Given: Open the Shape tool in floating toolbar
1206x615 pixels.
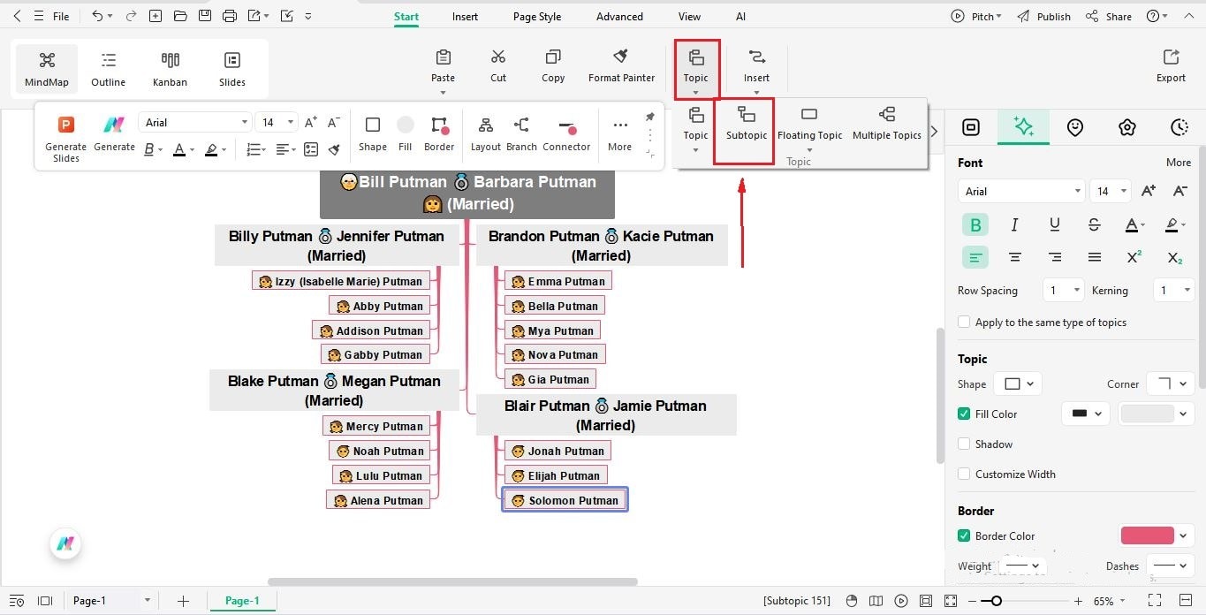Looking at the screenshot, I should pyautogui.click(x=373, y=134).
